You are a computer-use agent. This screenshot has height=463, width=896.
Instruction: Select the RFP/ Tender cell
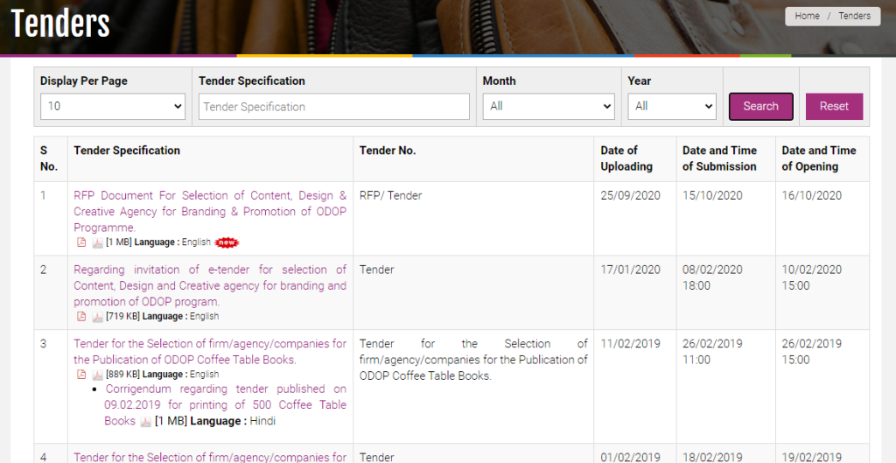pyautogui.click(x=390, y=195)
